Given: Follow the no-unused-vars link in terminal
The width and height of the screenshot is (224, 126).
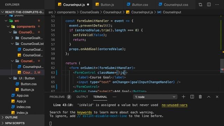Looking at the screenshot, I should pyautogui.click(x=175, y=105).
